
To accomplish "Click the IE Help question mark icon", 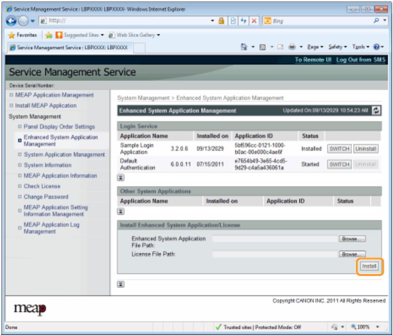I will click(376, 47).
